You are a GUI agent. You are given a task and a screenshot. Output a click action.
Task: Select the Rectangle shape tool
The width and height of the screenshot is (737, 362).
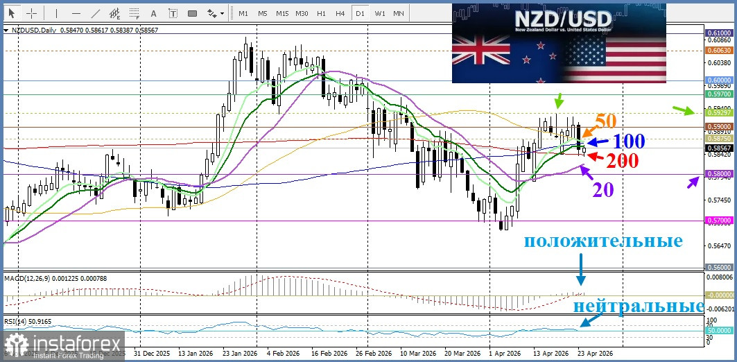point(192,13)
